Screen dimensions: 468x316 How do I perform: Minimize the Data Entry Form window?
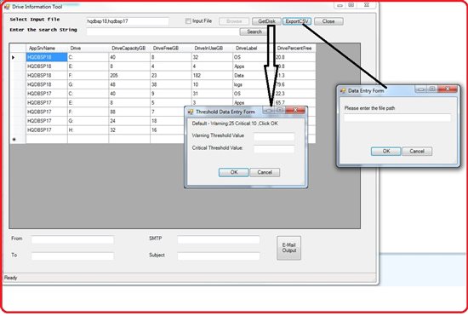(420, 89)
